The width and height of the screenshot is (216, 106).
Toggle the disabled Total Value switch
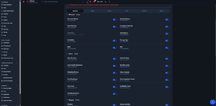[x=115, y=34]
